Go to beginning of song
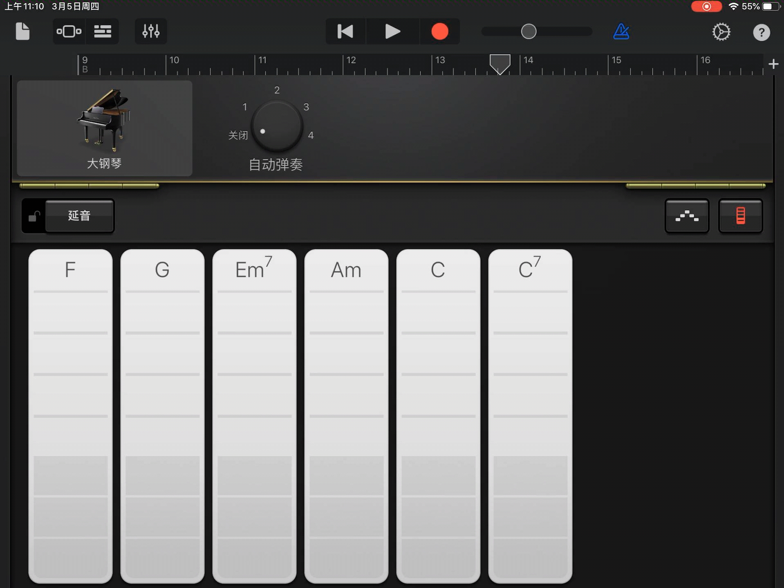This screenshot has width=784, height=588. [x=345, y=31]
